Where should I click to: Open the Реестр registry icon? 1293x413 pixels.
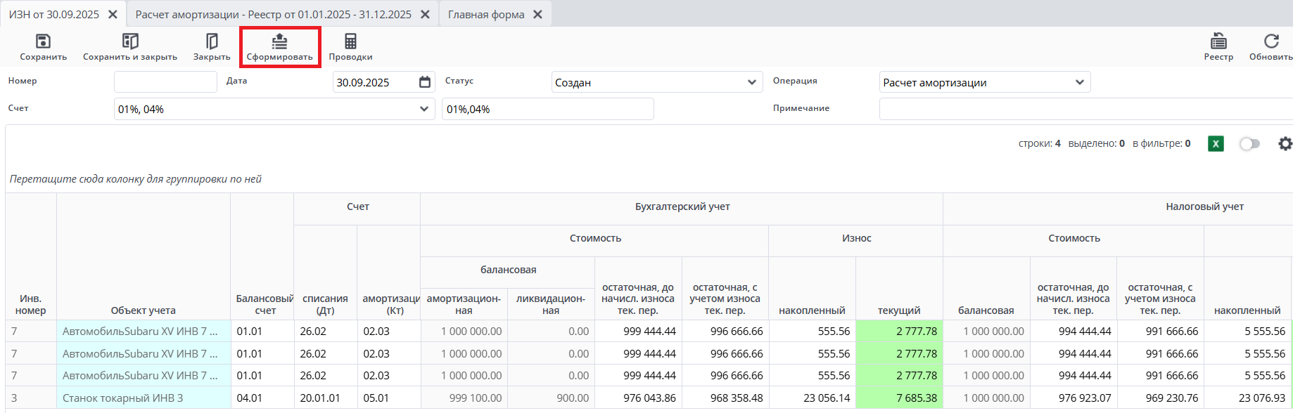pos(1218,41)
